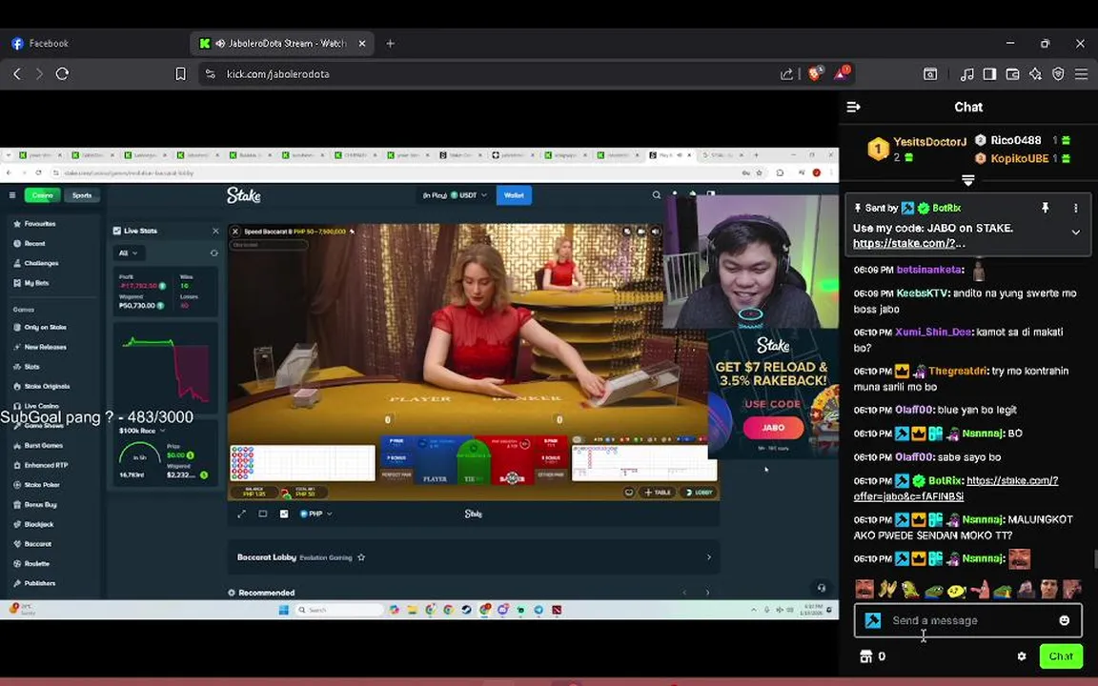Expand Baccarat Lobby row with right chevron
Screen dimensions: 1098x686
[709, 557]
